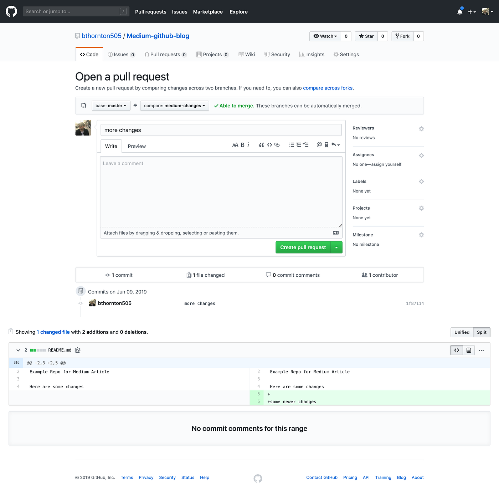
Task: Open the base: master branch dropdown
Action: click(111, 106)
